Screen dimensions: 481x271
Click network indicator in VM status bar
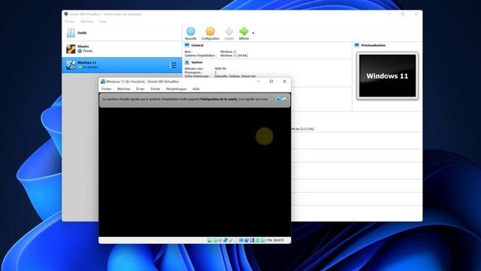point(225,240)
